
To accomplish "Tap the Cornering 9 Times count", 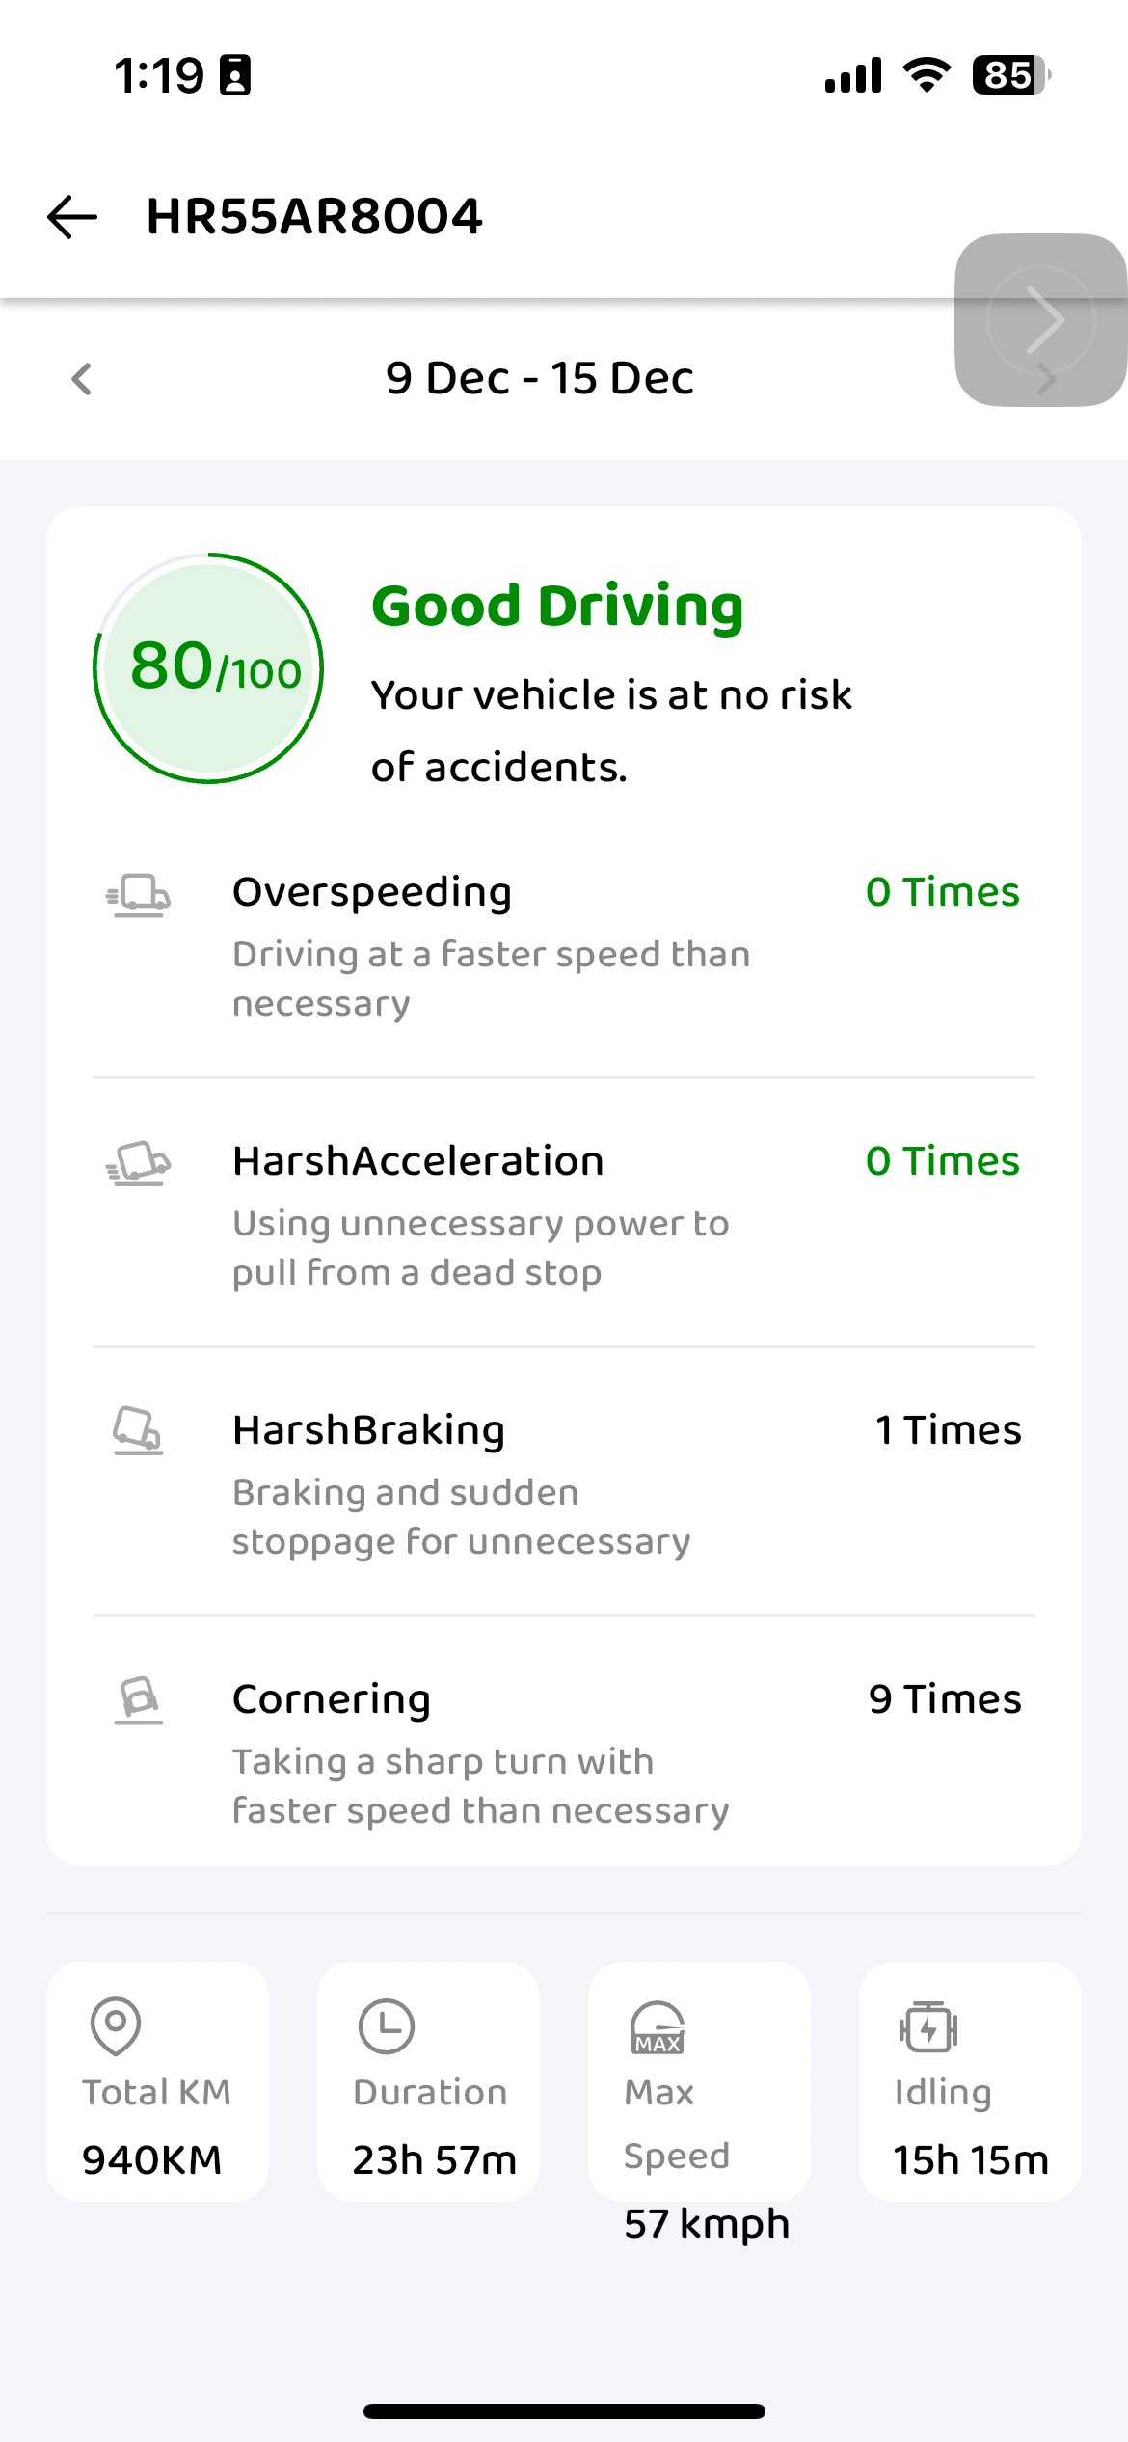I will [x=945, y=1699].
